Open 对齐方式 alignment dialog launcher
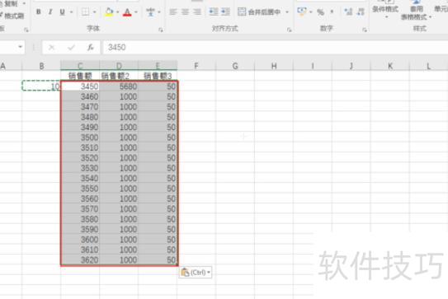Screen dimensions: 448x299 point(289,30)
